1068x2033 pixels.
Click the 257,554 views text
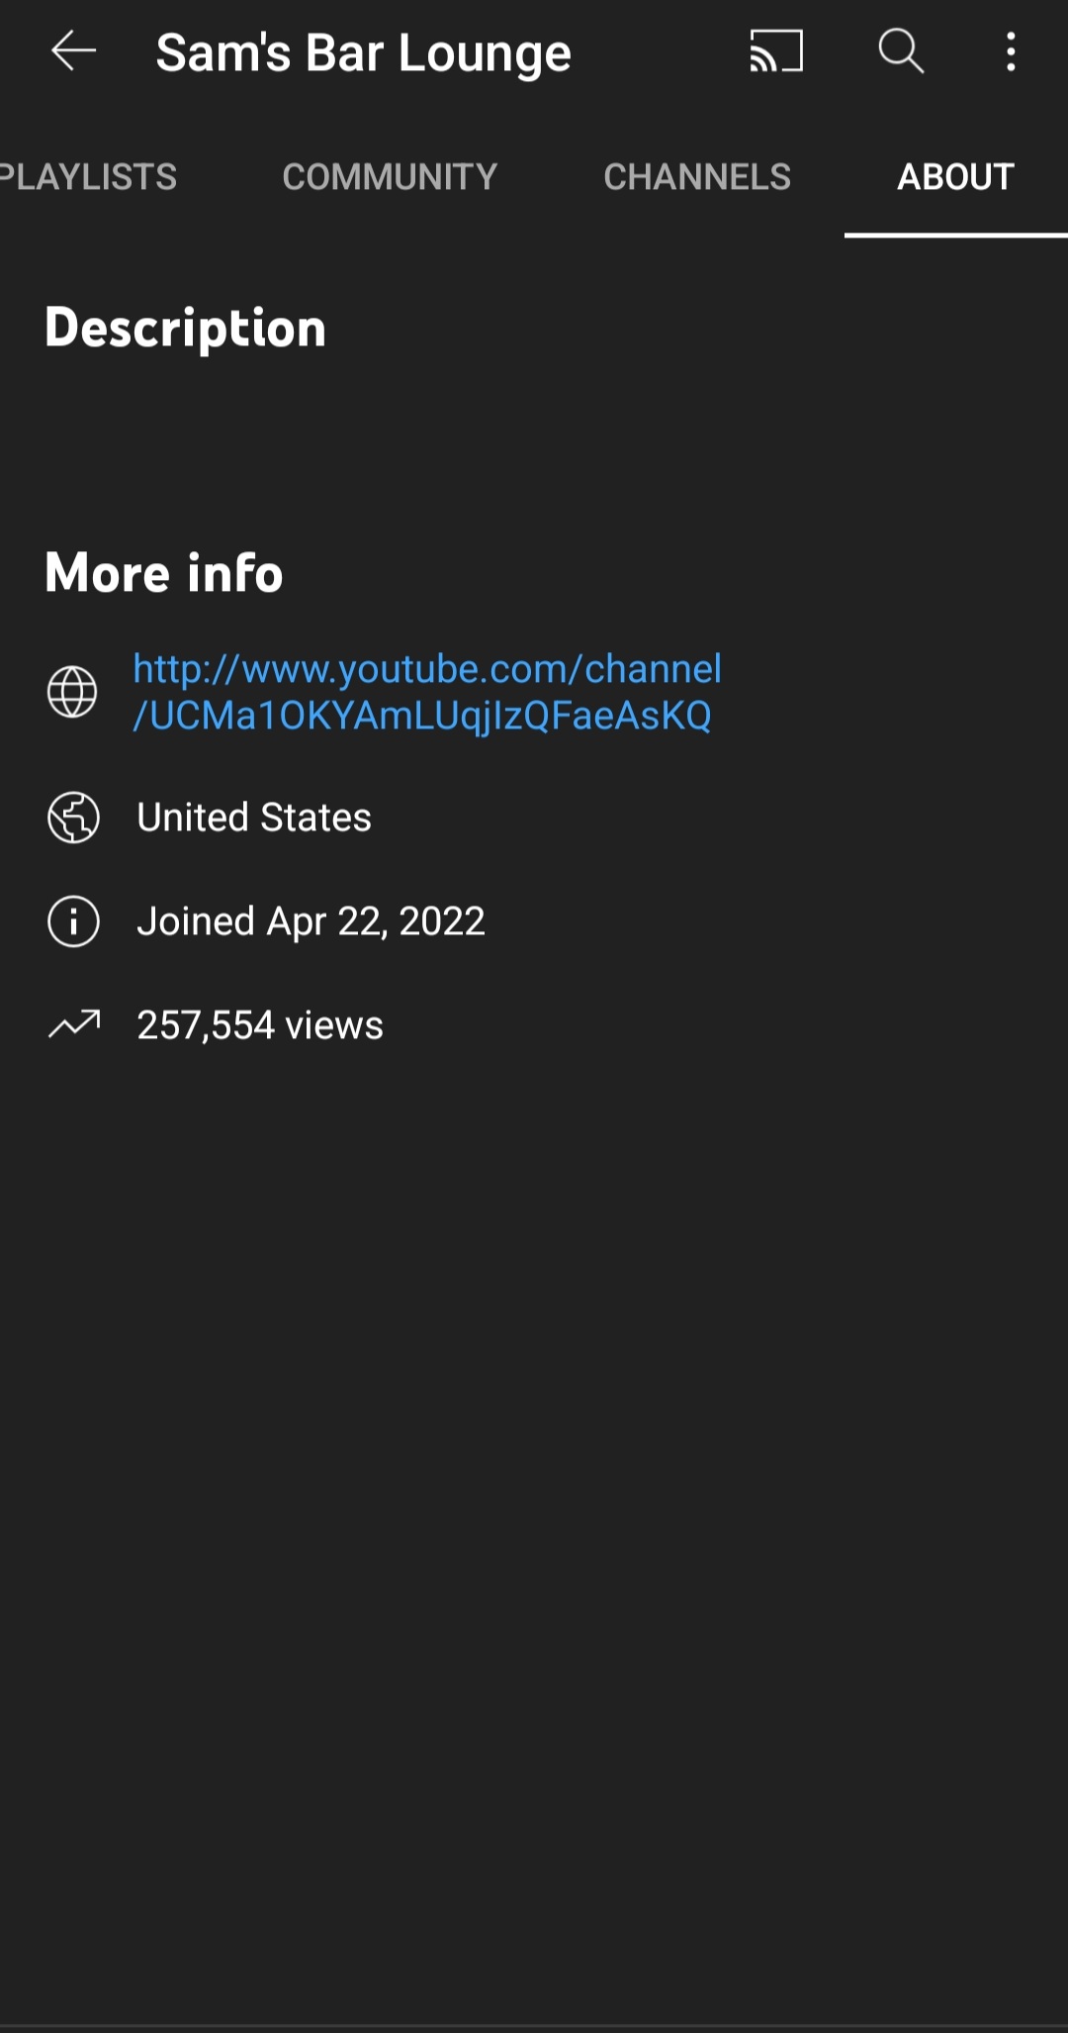[260, 1025]
